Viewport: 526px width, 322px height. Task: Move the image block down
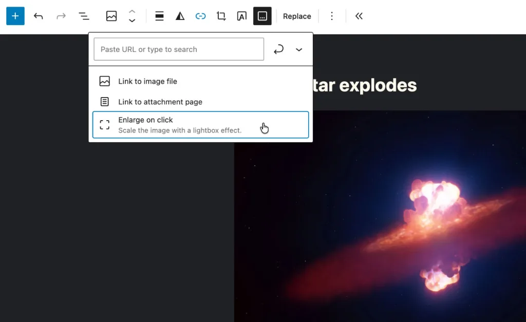[x=132, y=20]
